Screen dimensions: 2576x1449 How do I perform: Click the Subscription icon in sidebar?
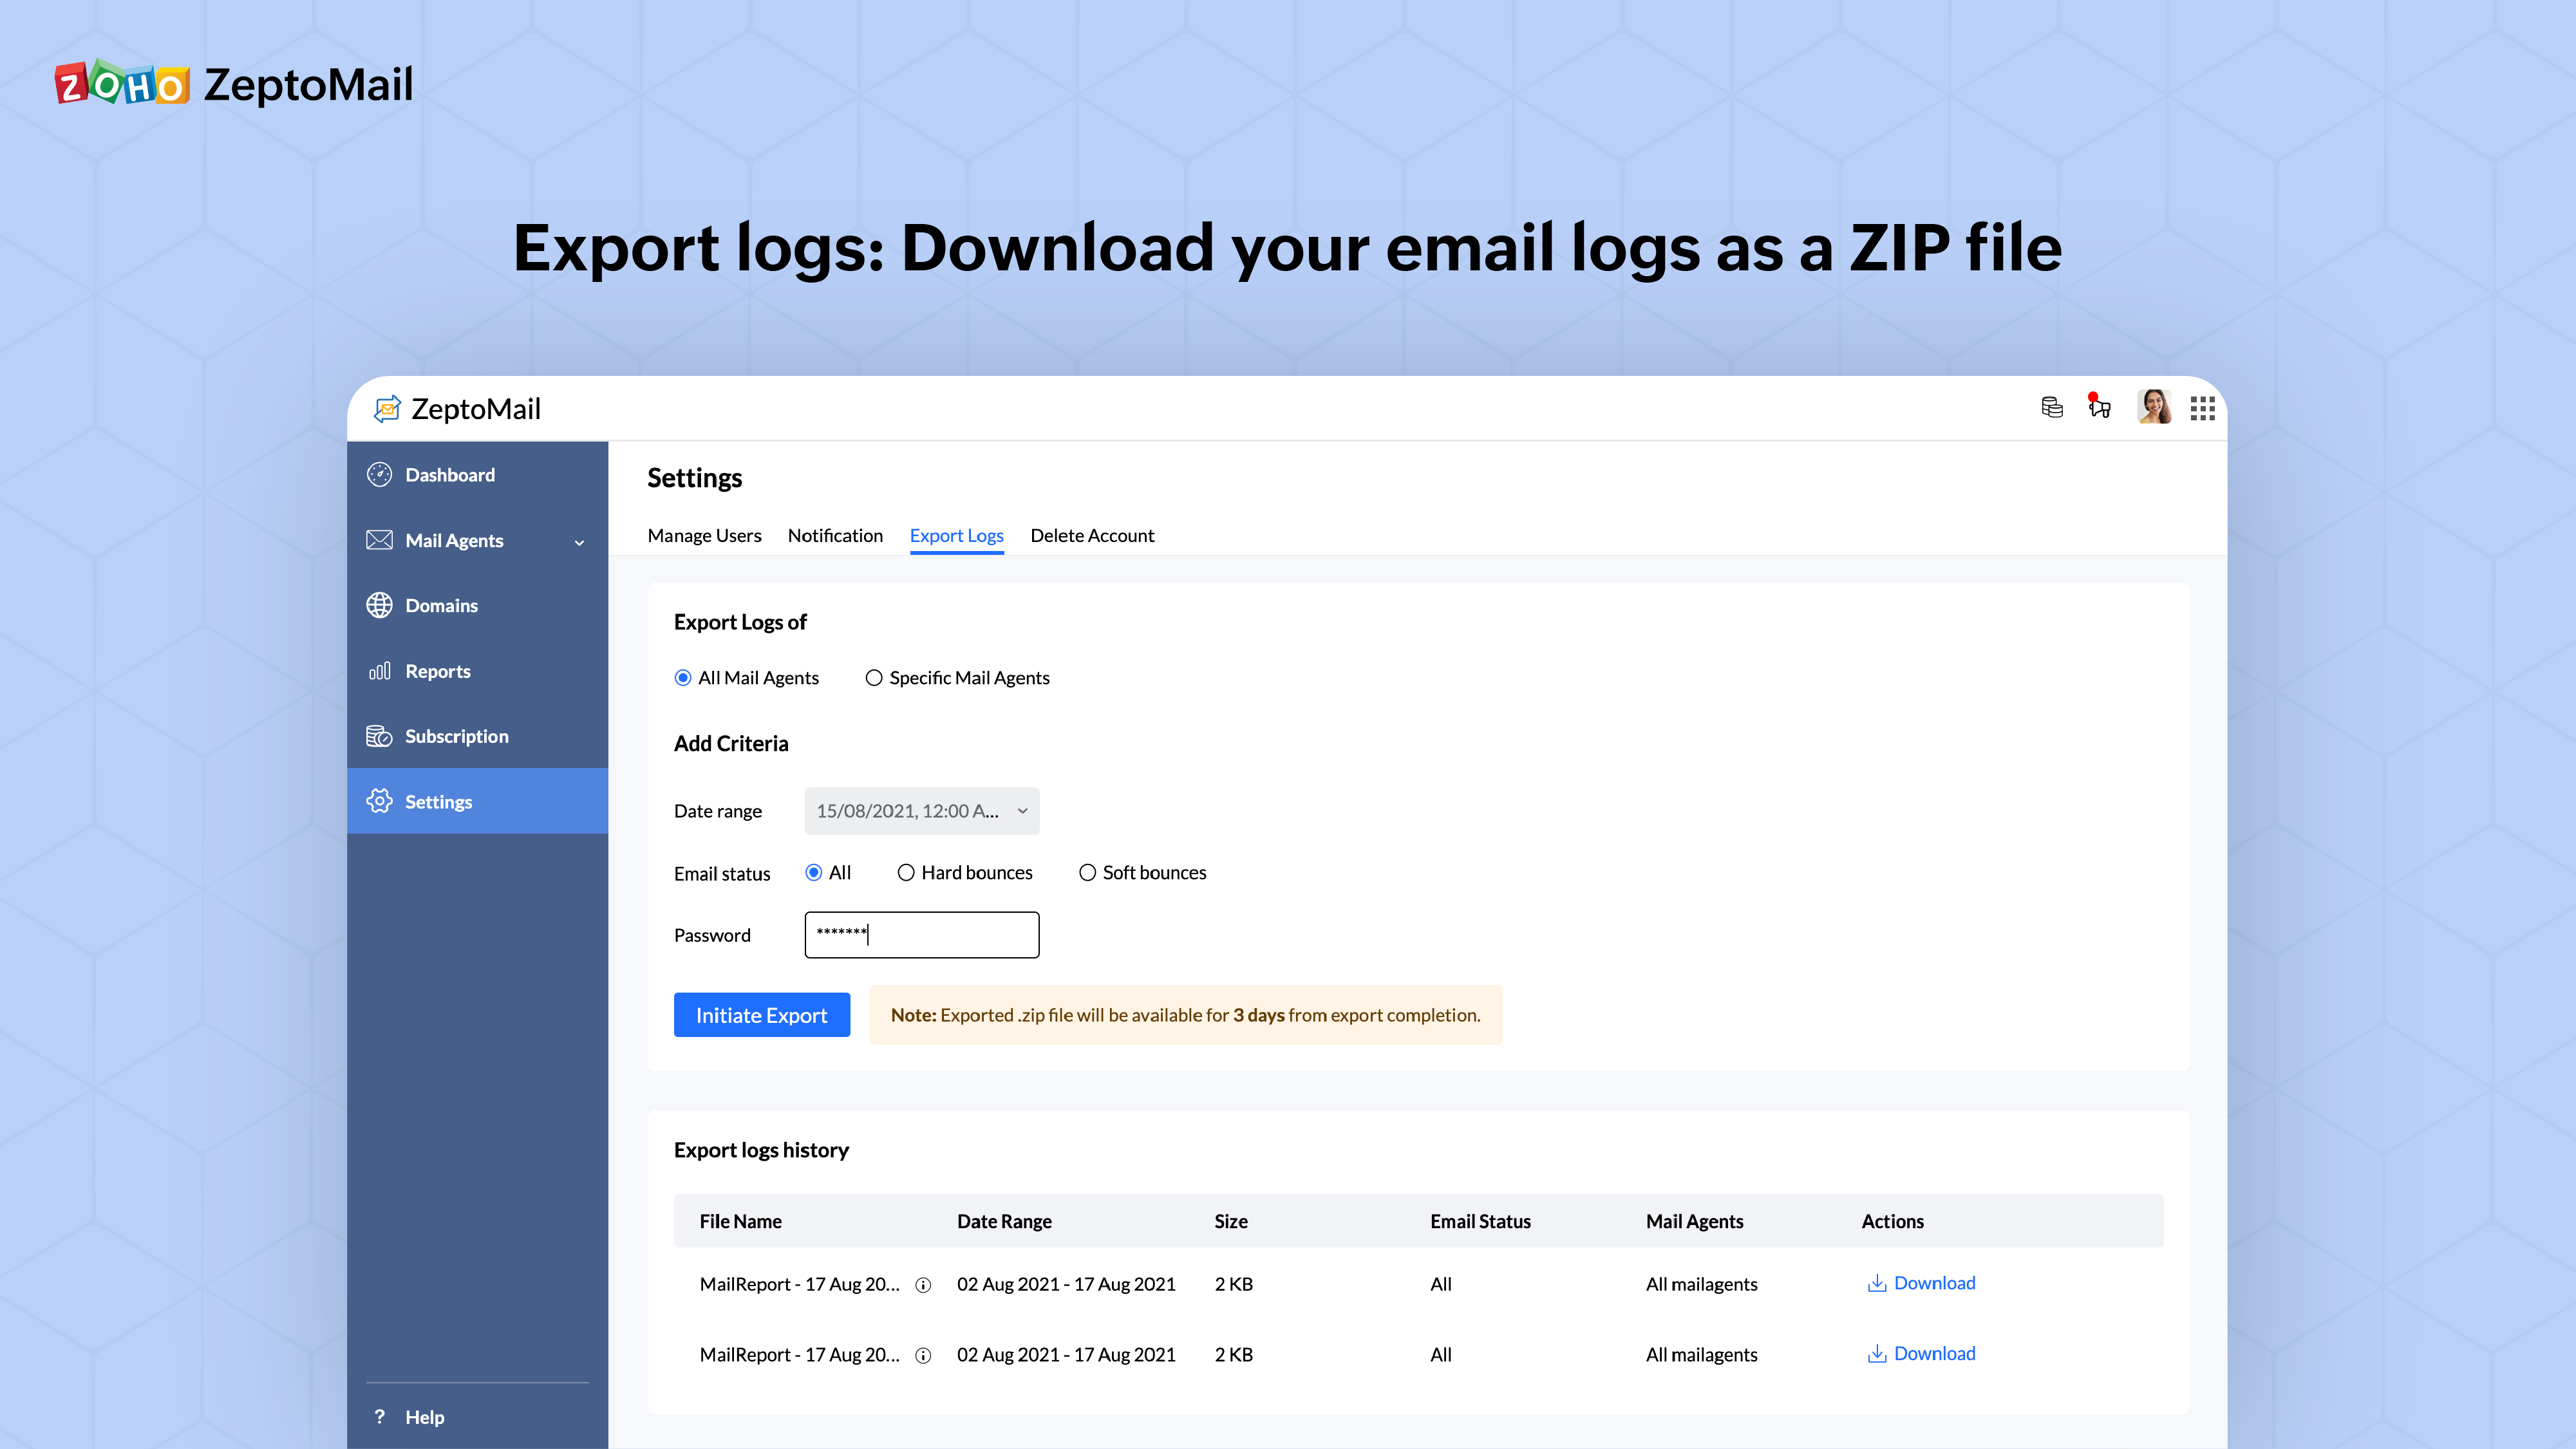coord(379,736)
